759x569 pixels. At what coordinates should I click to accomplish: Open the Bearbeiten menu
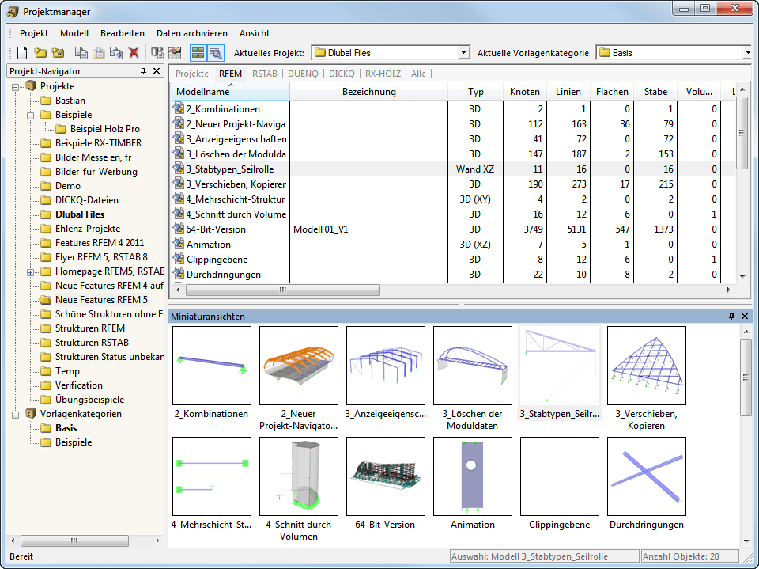coord(122,33)
